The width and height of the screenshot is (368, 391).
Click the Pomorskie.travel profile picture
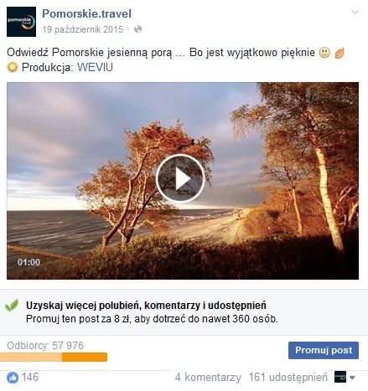[x=21, y=22]
